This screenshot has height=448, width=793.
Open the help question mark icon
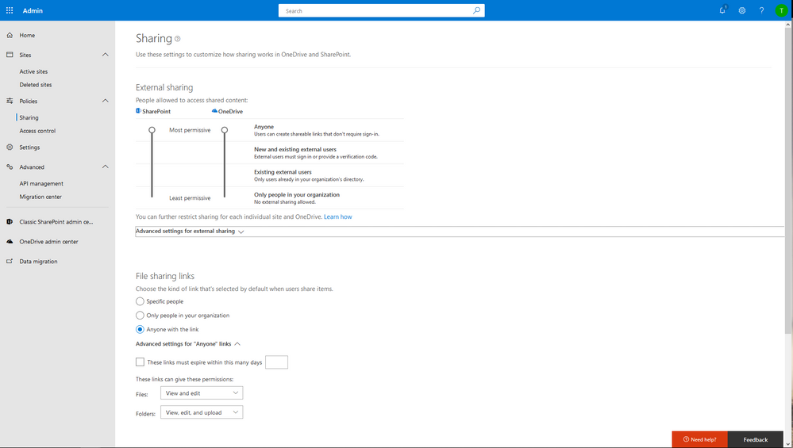(761, 10)
